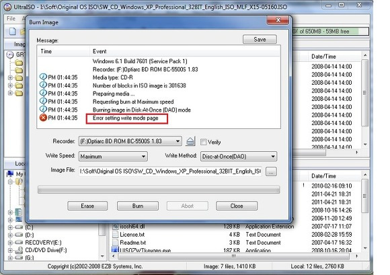Select the Readme.txt file name

(x=133, y=243)
